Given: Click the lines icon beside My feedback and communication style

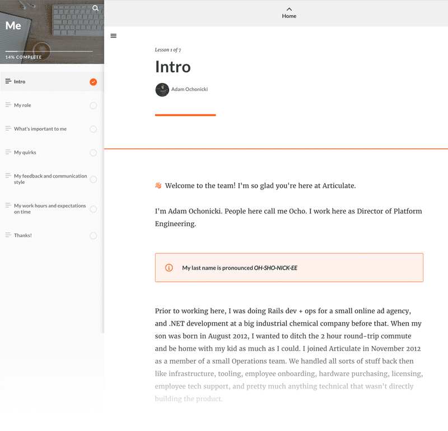Looking at the screenshot, I should click(8, 175).
